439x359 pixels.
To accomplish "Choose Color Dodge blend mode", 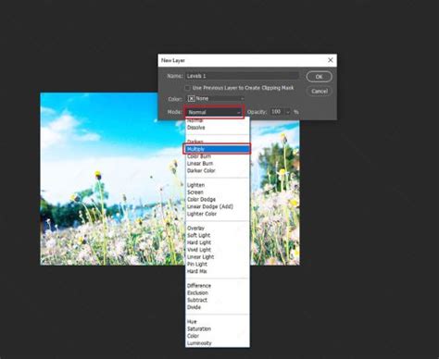I will (x=218, y=200).
